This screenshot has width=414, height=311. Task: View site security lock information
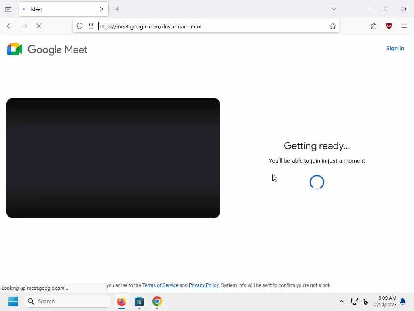91,26
